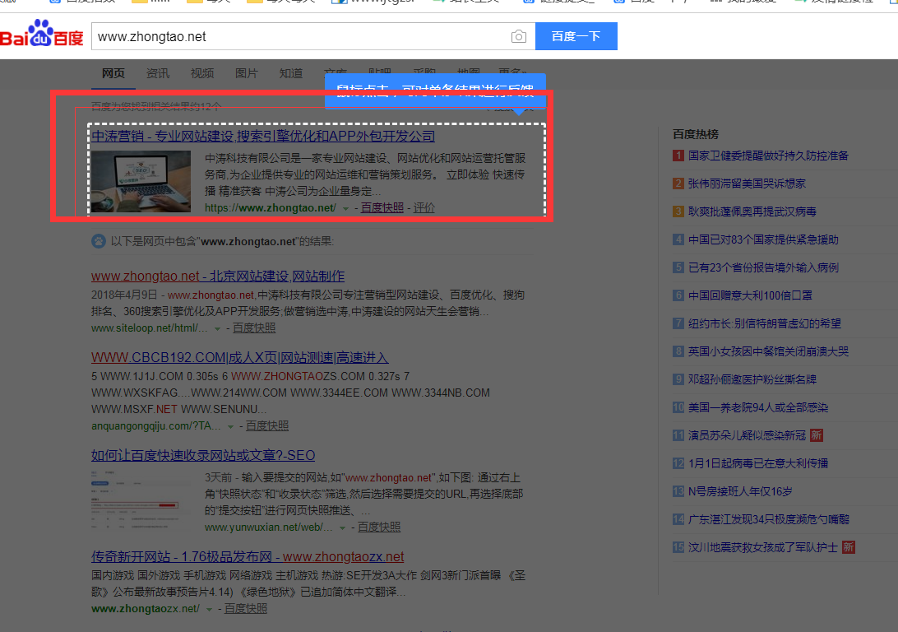Image resolution: width=898 pixels, height=632 pixels.
Task: Expand dropdown arrow next to anquangongqiju.com URL
Action: [x=230, y=426]
